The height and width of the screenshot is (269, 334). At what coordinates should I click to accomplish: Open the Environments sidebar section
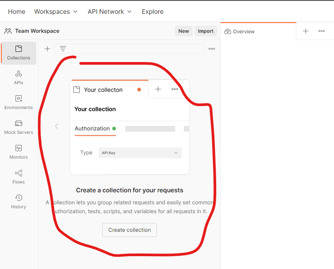pos(19,102)
